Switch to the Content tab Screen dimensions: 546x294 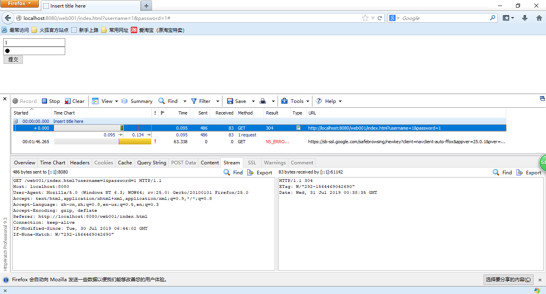pos(210,162)
